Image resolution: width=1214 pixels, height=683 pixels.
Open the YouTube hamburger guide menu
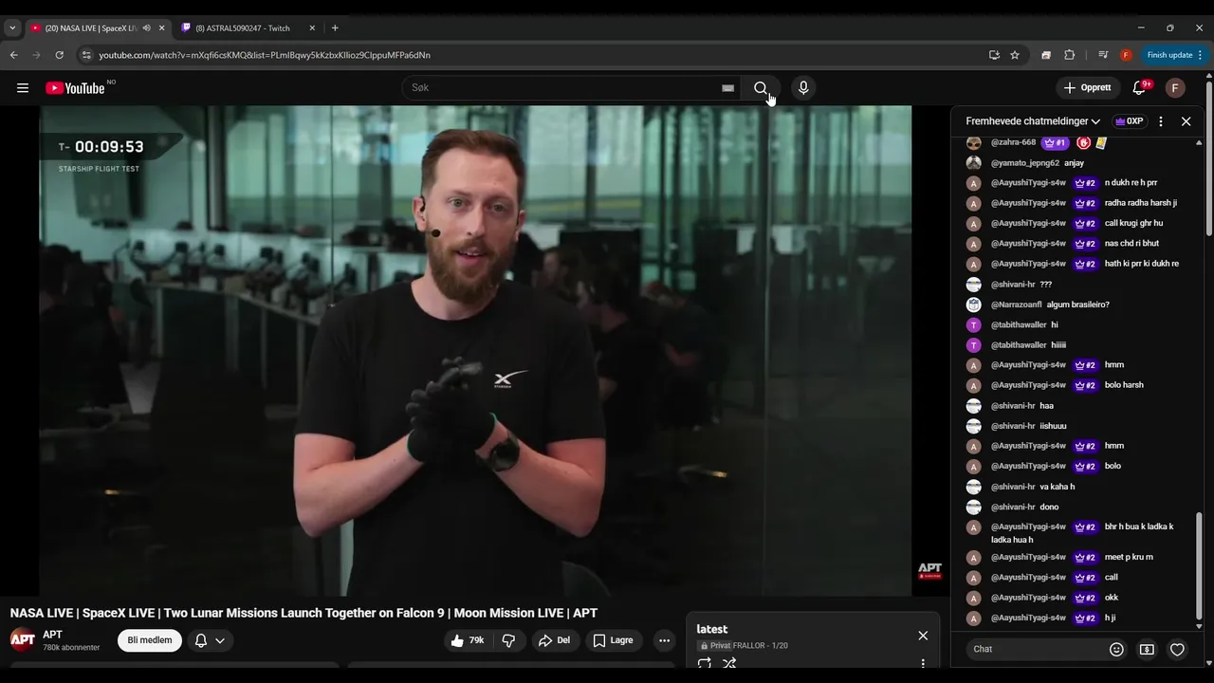[x=23, y=88]
